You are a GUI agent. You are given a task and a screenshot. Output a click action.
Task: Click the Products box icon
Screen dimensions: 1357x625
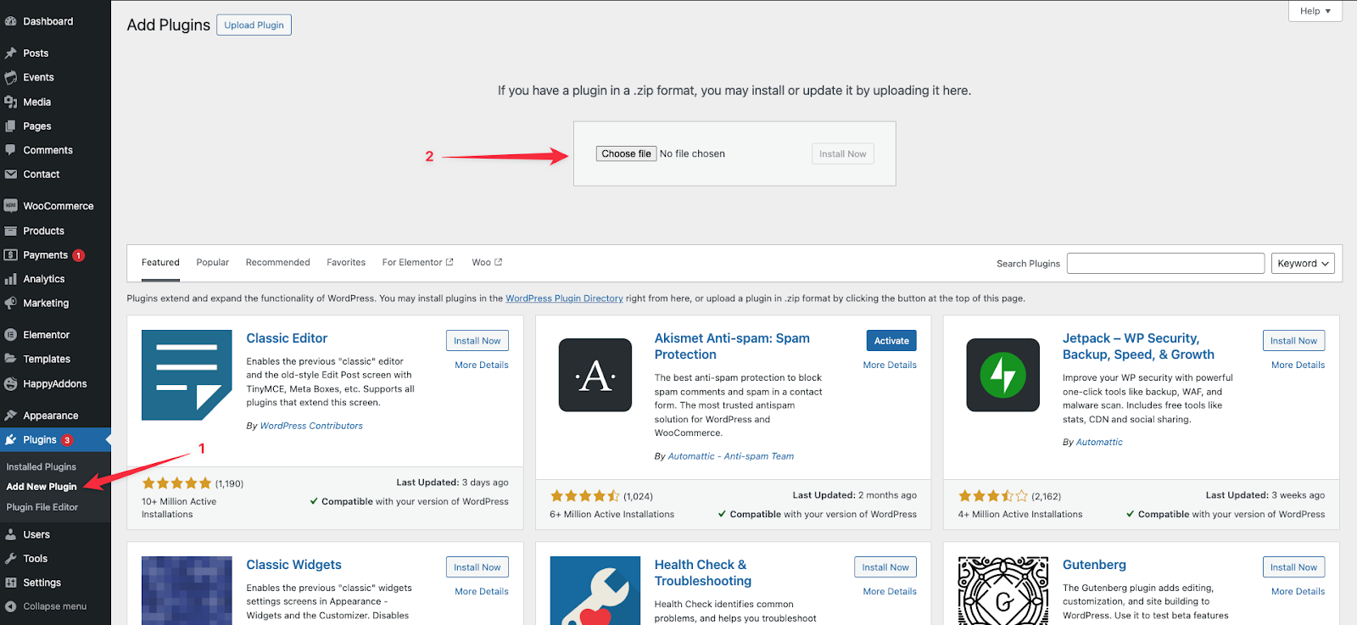point(11,231)
